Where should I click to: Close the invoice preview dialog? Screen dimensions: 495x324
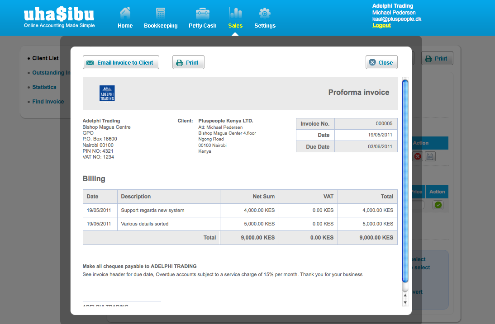pos(381,62)
